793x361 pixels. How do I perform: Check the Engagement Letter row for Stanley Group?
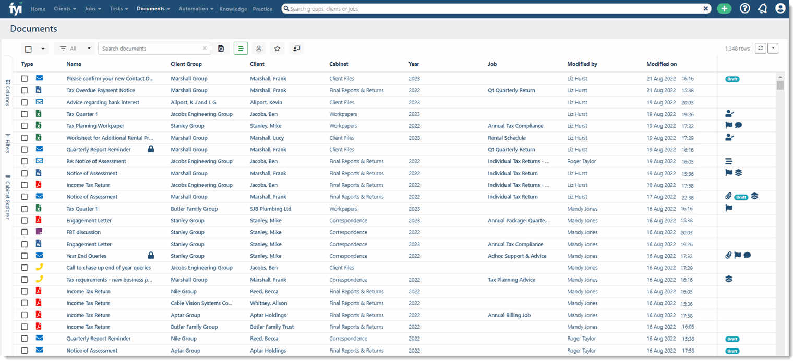25,220
